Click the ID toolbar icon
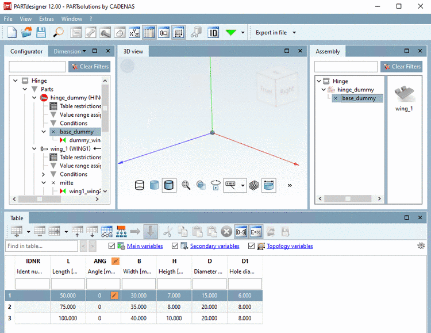This screenshot has height=333, width=431. (x=213, y=33)
